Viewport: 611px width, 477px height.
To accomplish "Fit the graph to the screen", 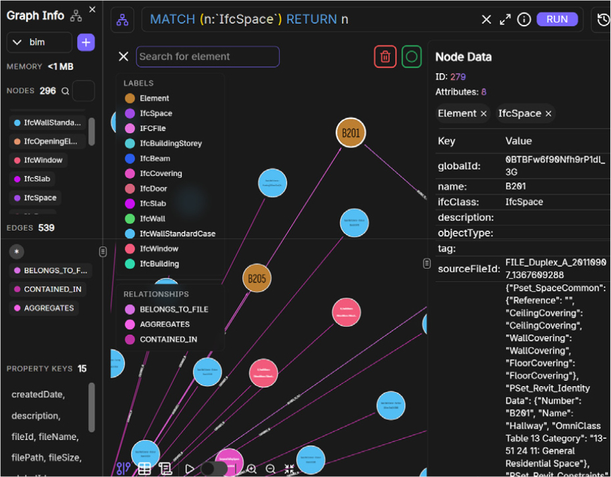I will pos(289,468).
